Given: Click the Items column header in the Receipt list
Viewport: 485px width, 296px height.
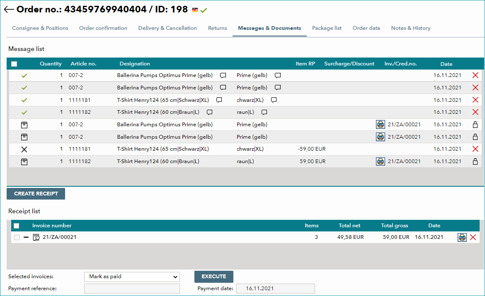Looking at the screenshot, I should (311, 226).
